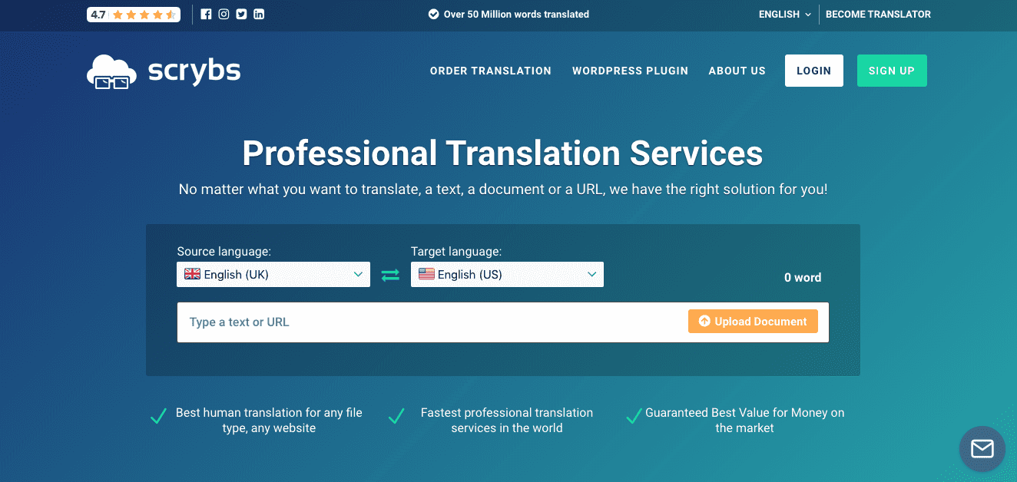Click the green Sign Up button

[891, 71]
